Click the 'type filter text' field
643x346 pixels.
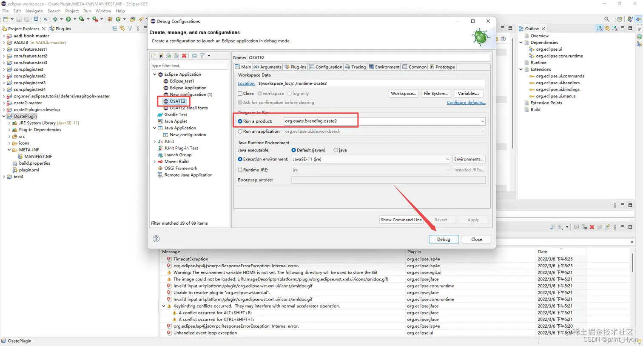pyautogui.click(x=189, y=66)
